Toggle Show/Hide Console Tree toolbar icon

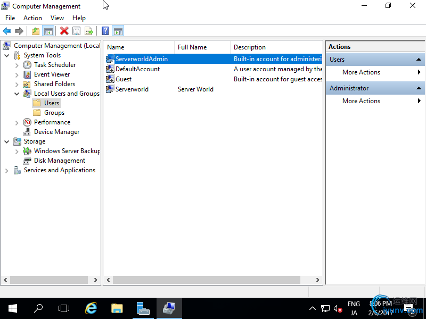pyautogui.click(x=48, y=31)
